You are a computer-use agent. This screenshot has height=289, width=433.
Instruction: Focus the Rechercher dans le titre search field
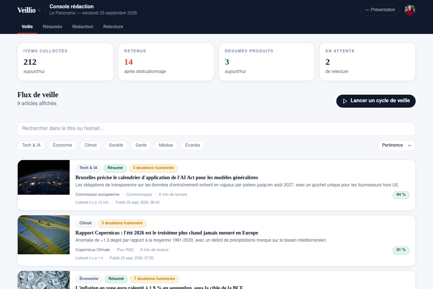tap(216, 129)
